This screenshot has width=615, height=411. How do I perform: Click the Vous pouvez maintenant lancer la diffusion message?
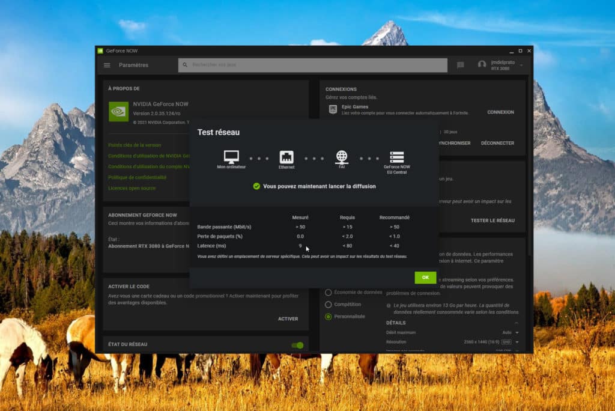tap(320, 186)
